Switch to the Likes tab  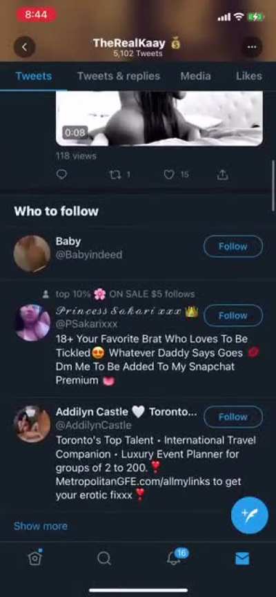[249, 76]
